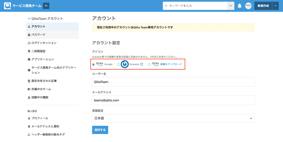The width and height of the screenshot is (283, 142).
Task: Go to 所属中のチーム page
Action: [52, 89]
